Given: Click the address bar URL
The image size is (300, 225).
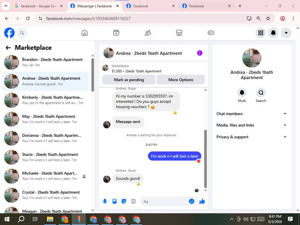Looking at the screenshot, I should pos(88,19).
